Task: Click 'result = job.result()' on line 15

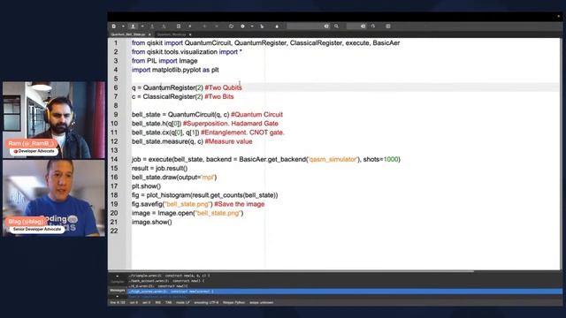Action: (159, 169)
